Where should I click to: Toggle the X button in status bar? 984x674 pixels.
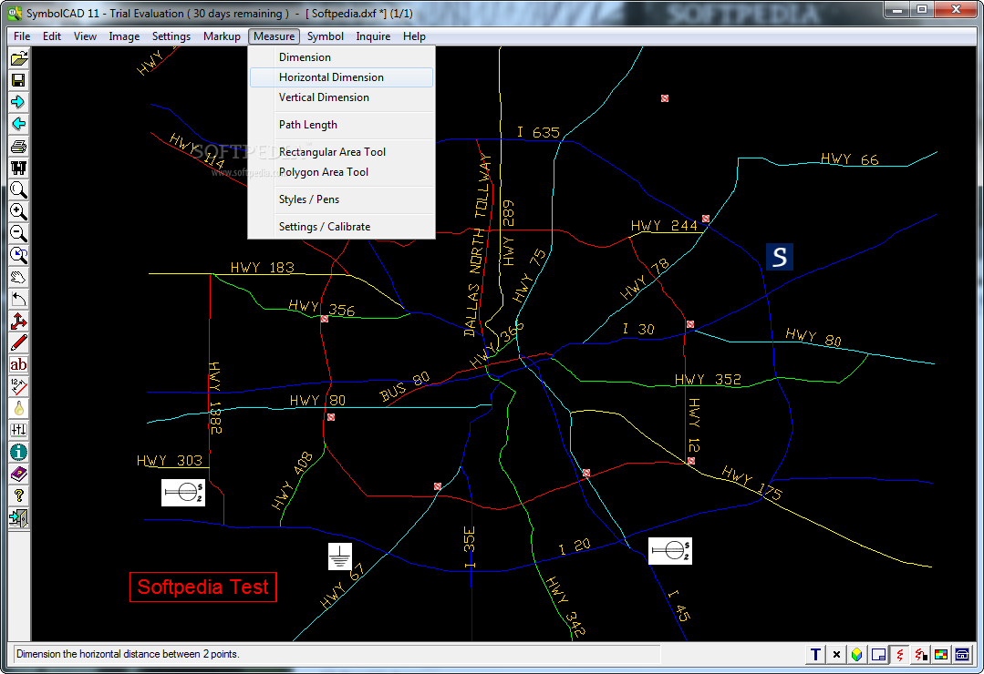pyautogui.click(x=836, y=655)
